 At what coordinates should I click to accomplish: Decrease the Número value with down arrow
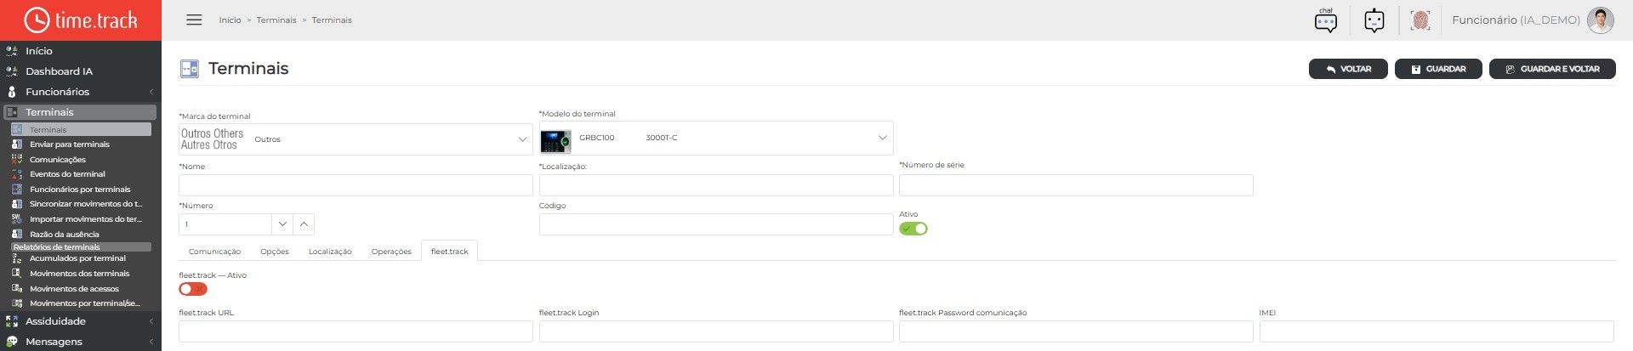[x=282, y=224]
